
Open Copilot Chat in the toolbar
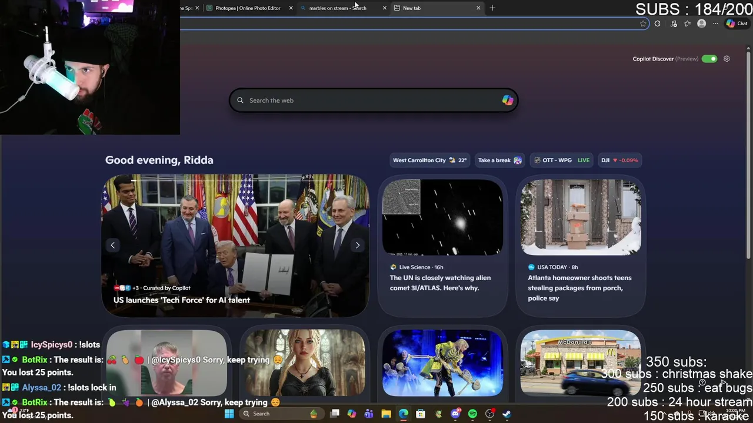tap(737, 23)
